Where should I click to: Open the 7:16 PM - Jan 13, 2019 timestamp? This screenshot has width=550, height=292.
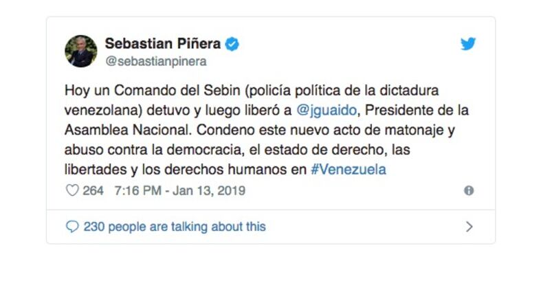[180, 191]
